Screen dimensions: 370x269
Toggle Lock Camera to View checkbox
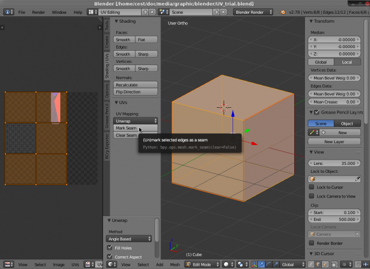(312, 196)
